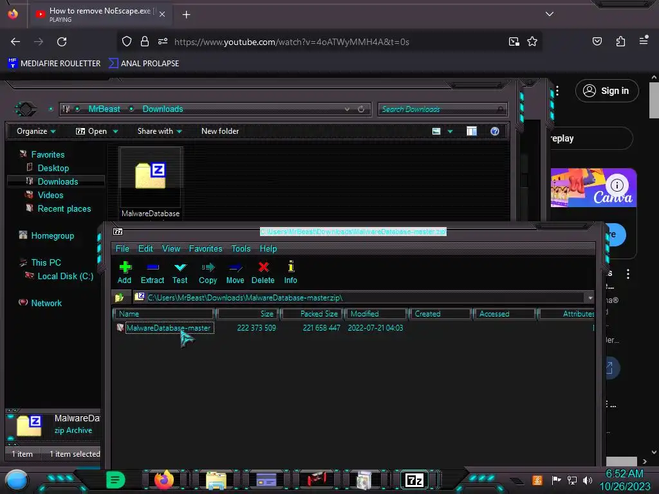Sort the 7-Zip list by the Packed Size column
The image size is (659, 494).
click(x=313, y=314)
